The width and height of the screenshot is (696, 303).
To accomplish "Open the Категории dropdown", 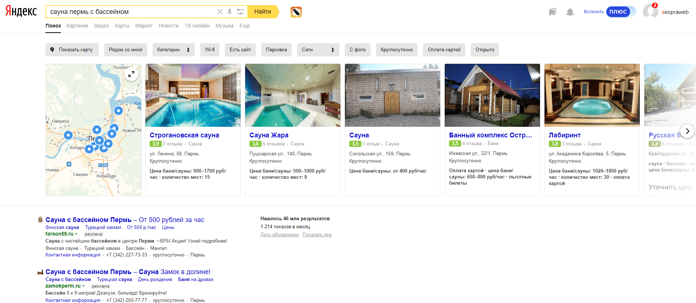I will click(x=174, y=50).
